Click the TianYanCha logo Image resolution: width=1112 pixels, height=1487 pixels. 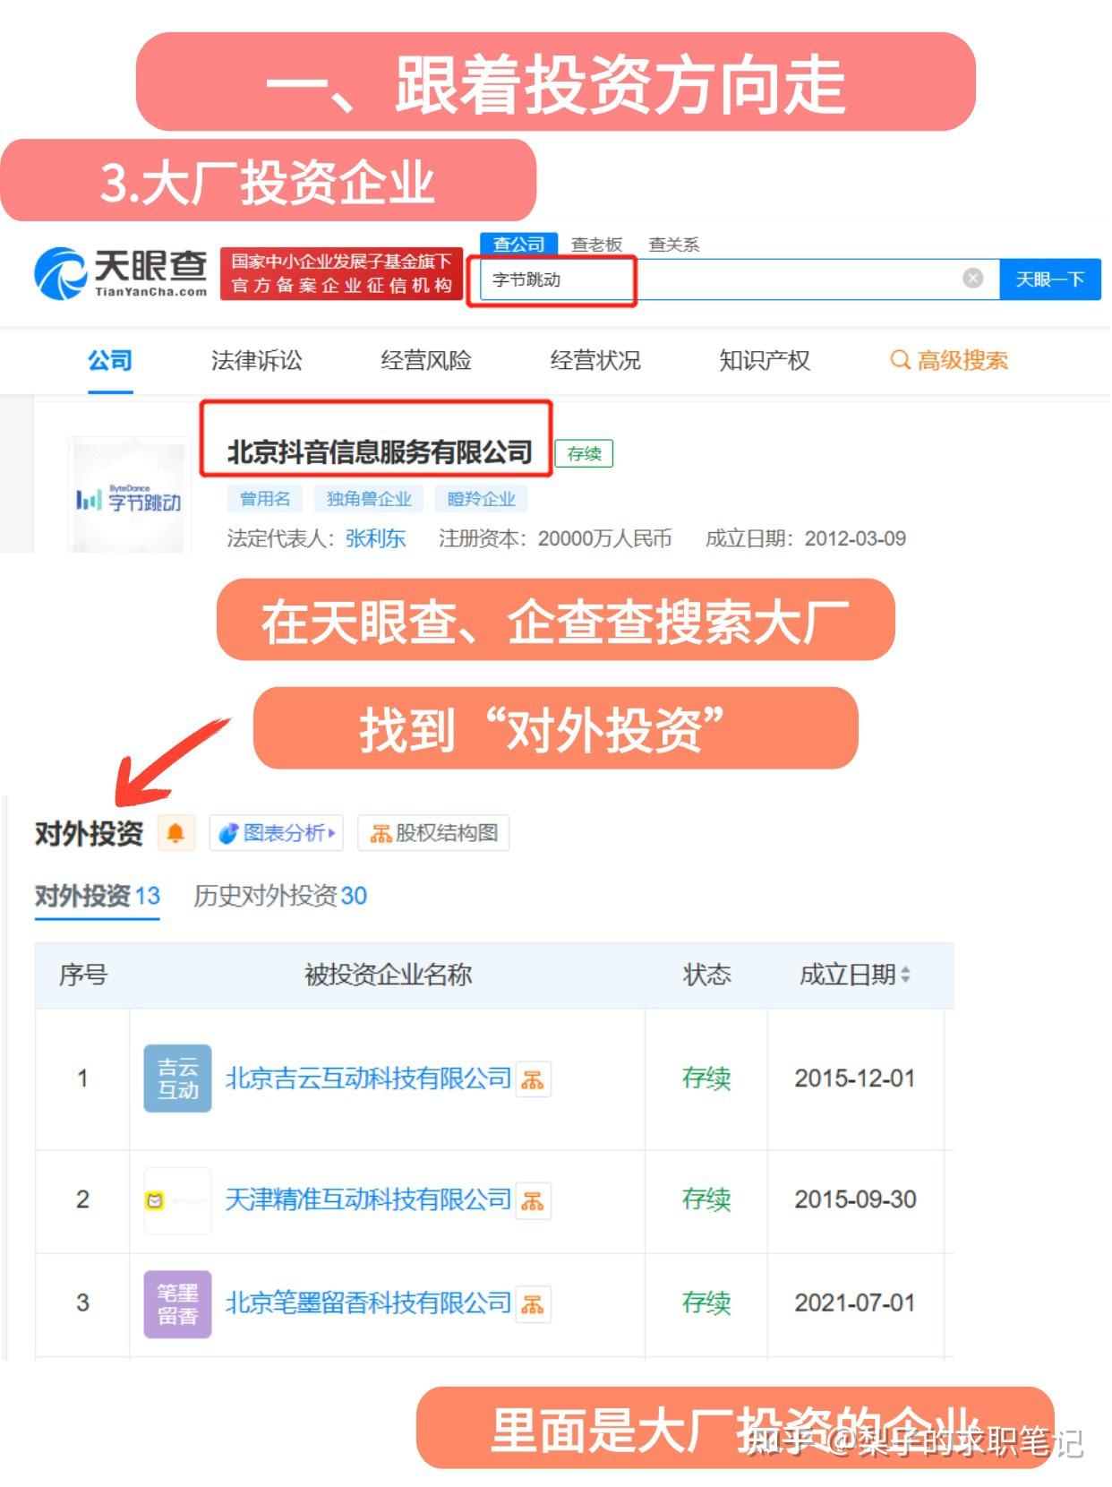[x=121, y=273]
